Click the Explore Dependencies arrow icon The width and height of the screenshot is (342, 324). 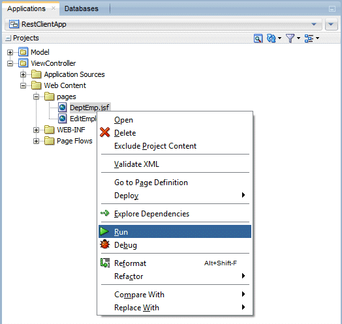104,213
